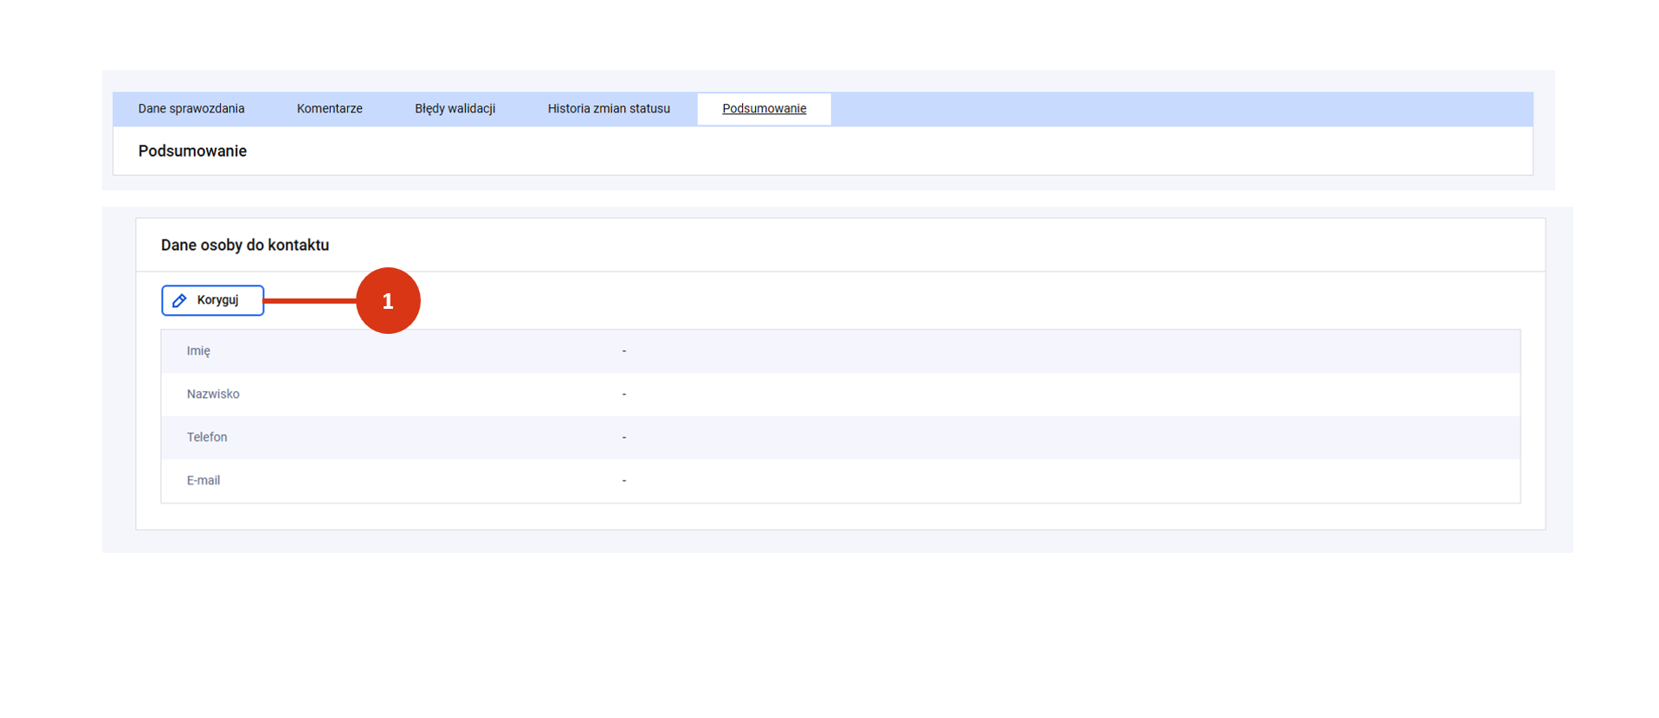Click the empty value beside Imię
This screenshot has width=1659, height=718.
pos(623,351)
